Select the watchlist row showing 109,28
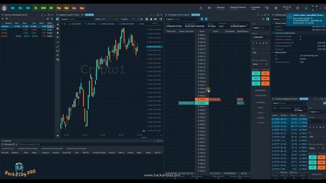This screenshot has width=326, height=183. click(x=27, y=36)
